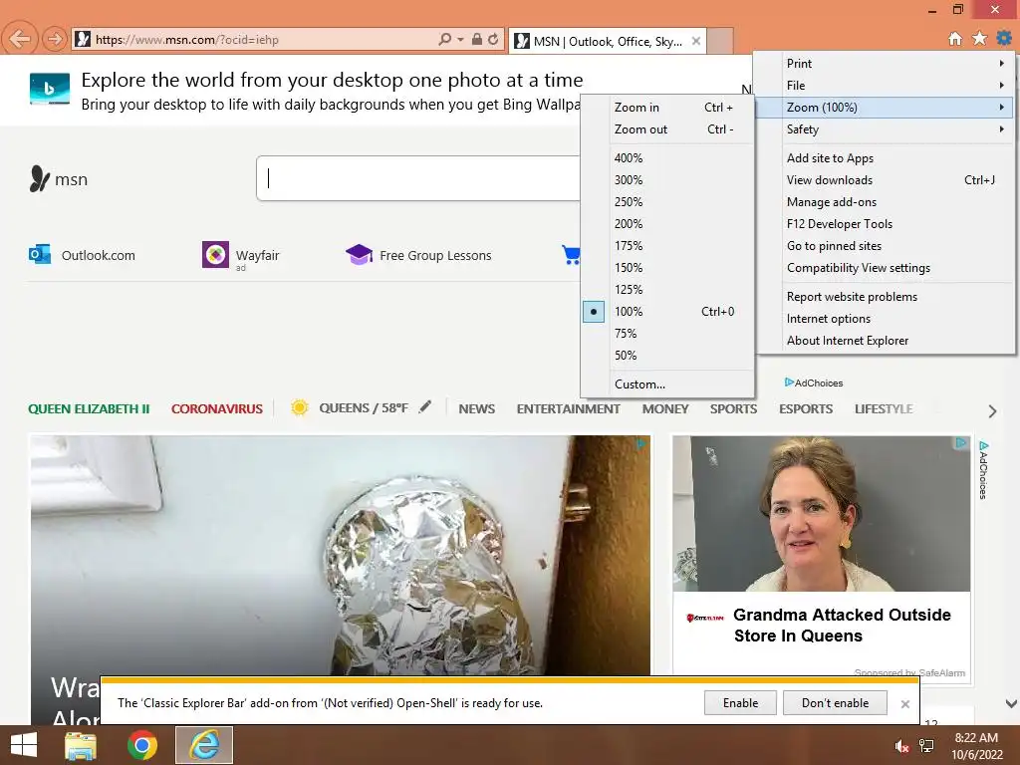Screen dimensions: 1020x765
Task: Open File Explorer from taskbar
Action: coord(81,746)
